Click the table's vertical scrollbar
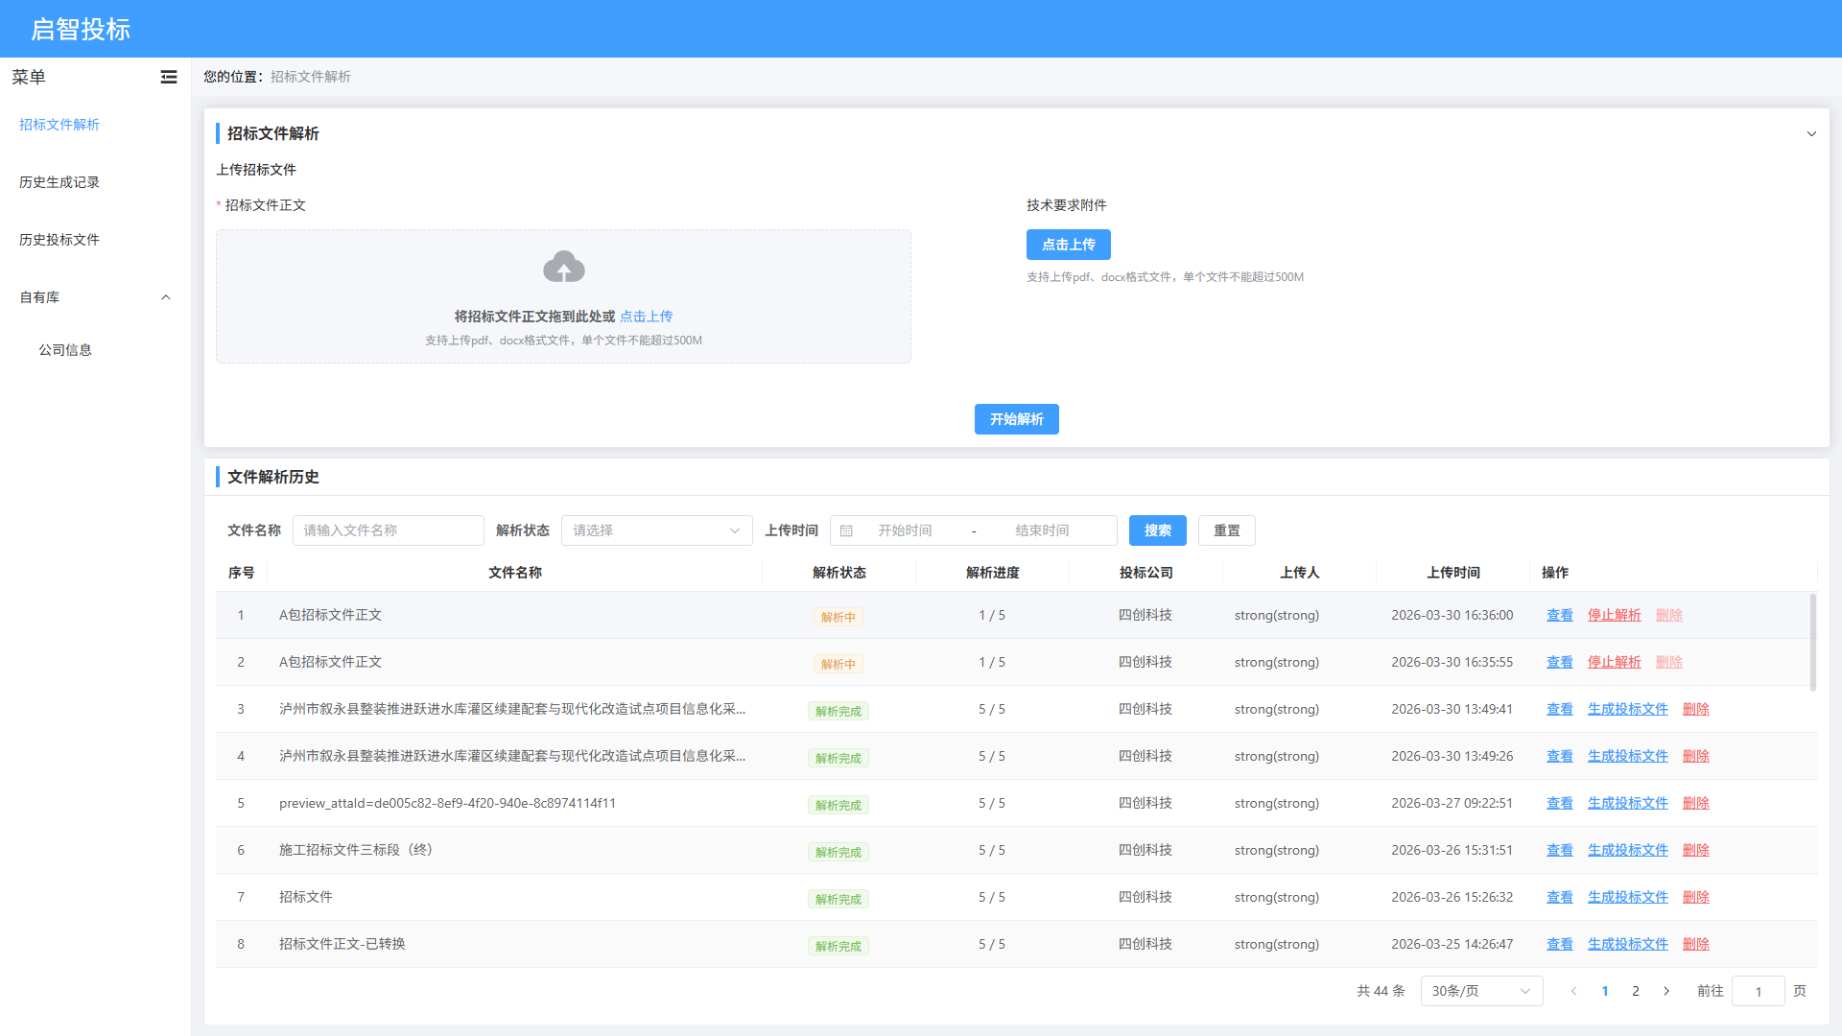This screenshot has width=1842, height=1036. pyautogui.click(x=1812, y=643)
